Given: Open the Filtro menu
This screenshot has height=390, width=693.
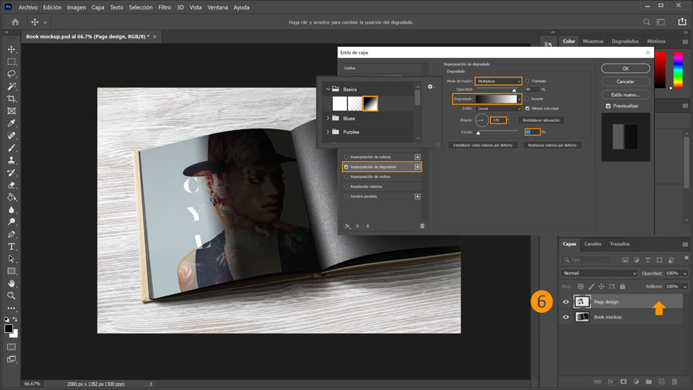Looking at the screenshot, I should [x=165, y=6].
